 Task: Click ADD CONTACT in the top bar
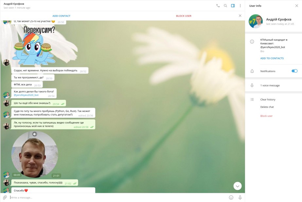[62, 16]
